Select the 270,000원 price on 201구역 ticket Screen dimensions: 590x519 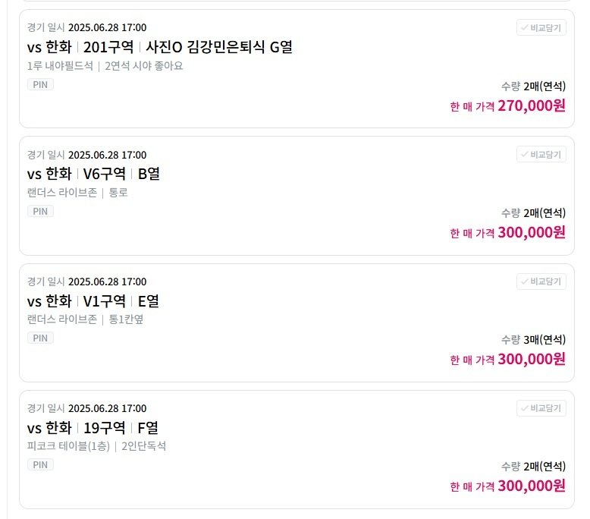tap(532, 105)
